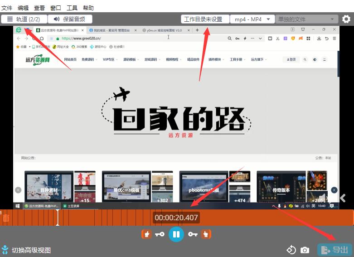
Task: Open the separate files (单独的文件) dropdown
Action: point(307,19)
